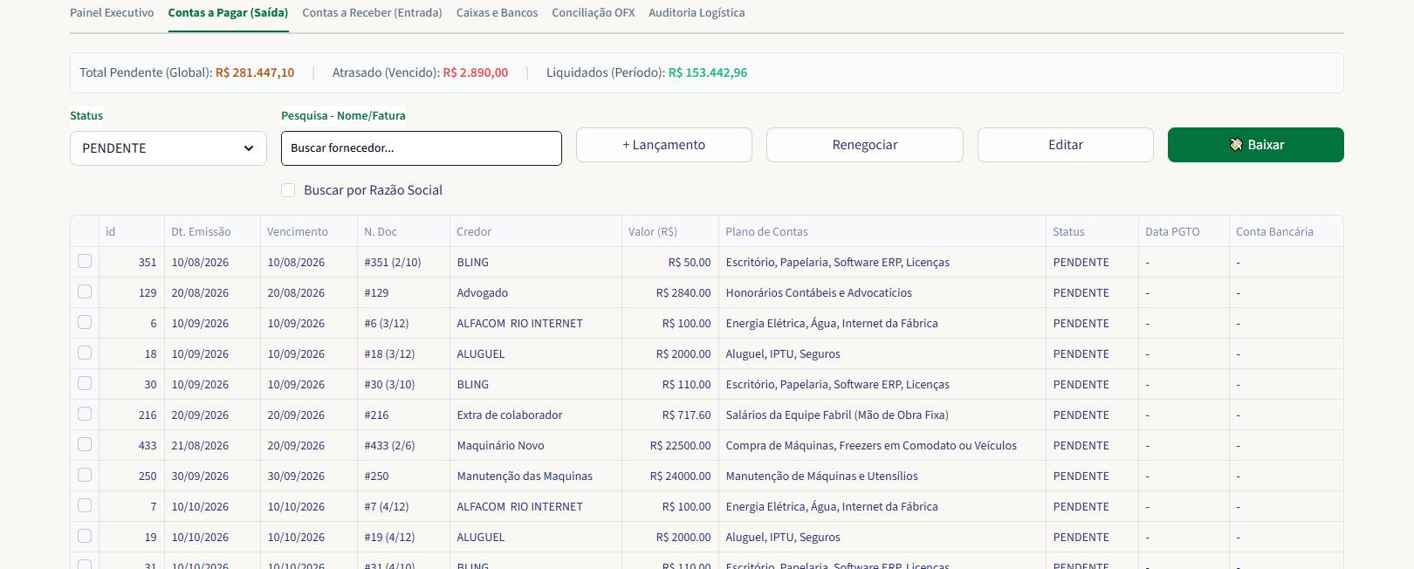
Task: Open the Painel Executivo tab
Action: coord(112,13)
